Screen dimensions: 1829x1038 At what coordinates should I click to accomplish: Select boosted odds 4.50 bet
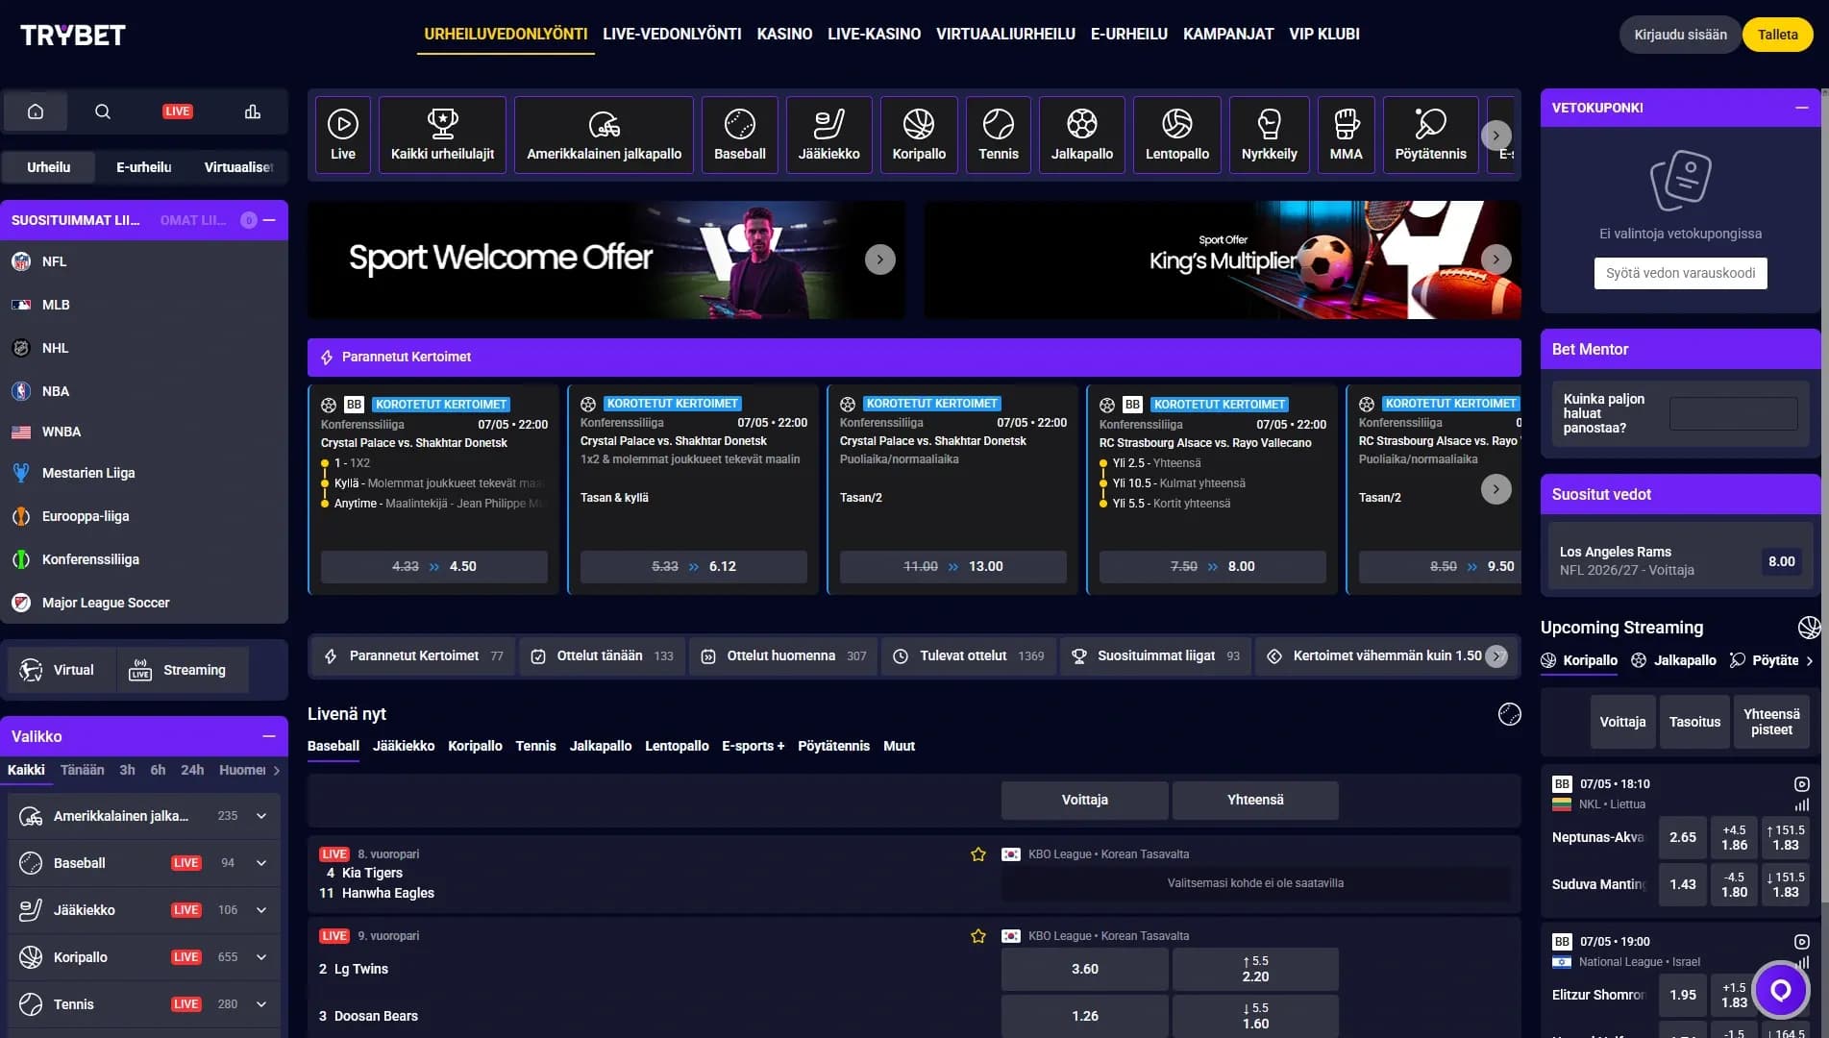(434, 567)
